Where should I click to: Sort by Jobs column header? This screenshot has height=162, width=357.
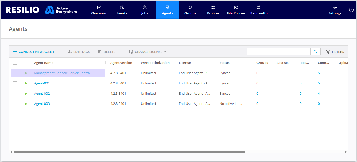click(x=304, y=63)
